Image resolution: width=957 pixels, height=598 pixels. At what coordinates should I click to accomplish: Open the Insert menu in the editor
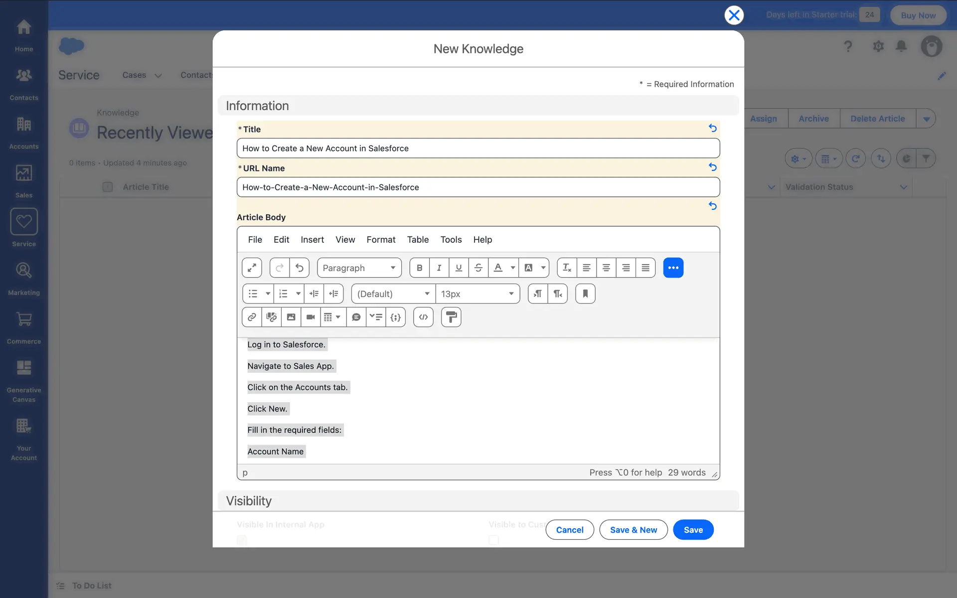(312, 240)
